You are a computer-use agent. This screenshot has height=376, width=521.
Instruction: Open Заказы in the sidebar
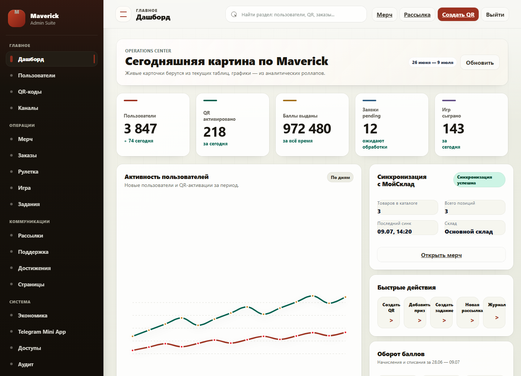52,155
